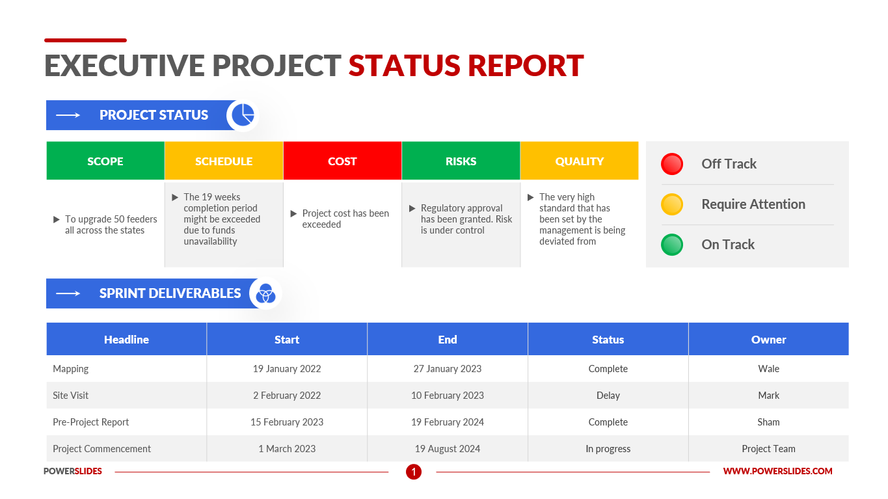Expand the RISKS column header
888x499 pixels.
pyautogui.click(x=461, y=161)
